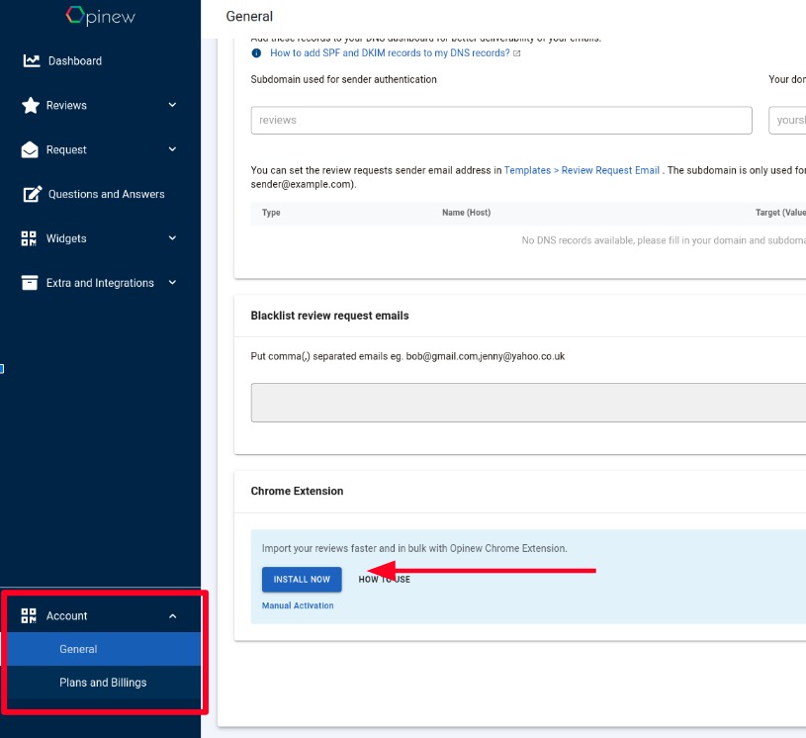Click the Blacklist review request emails heading
This screenshot has width=806, height=738.
(330, 316)
